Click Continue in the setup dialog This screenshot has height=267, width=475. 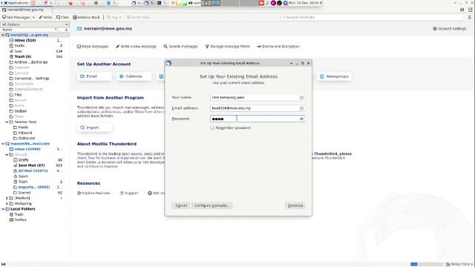point(295,205)
